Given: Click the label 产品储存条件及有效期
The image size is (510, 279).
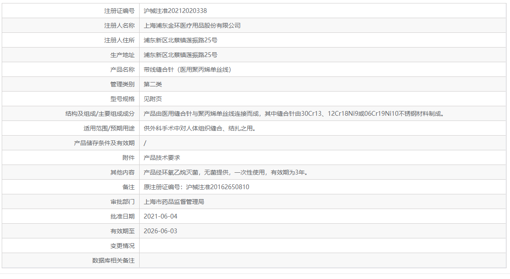Looking at the screenshot, I should (104, 143).
